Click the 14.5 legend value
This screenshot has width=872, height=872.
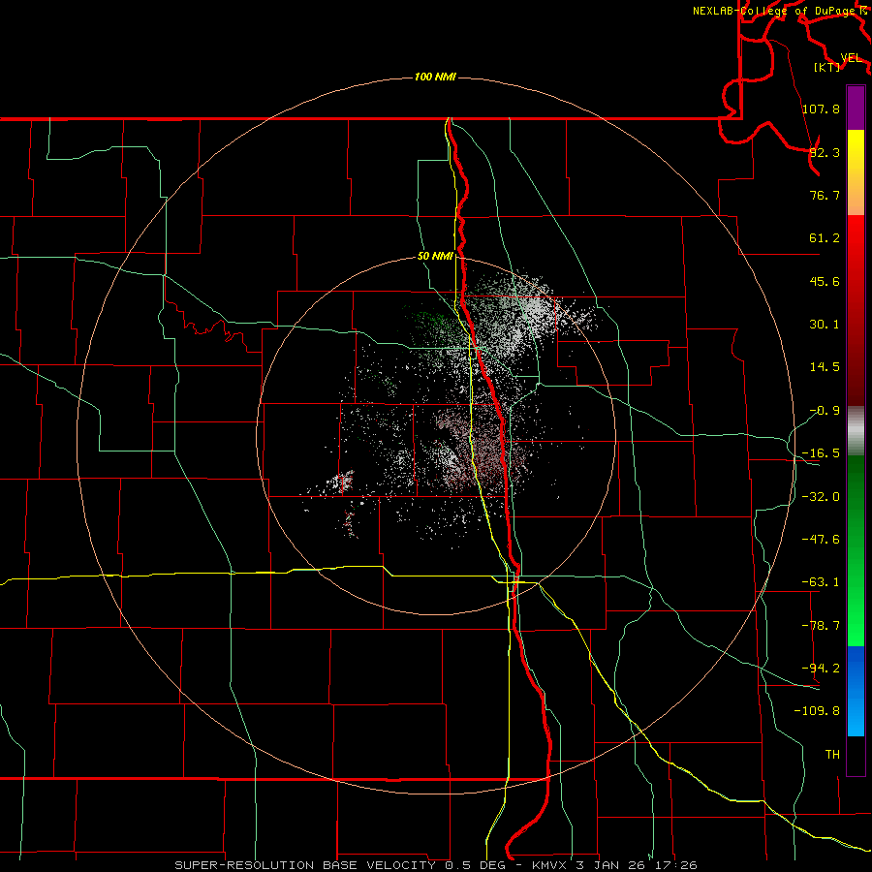825,367
